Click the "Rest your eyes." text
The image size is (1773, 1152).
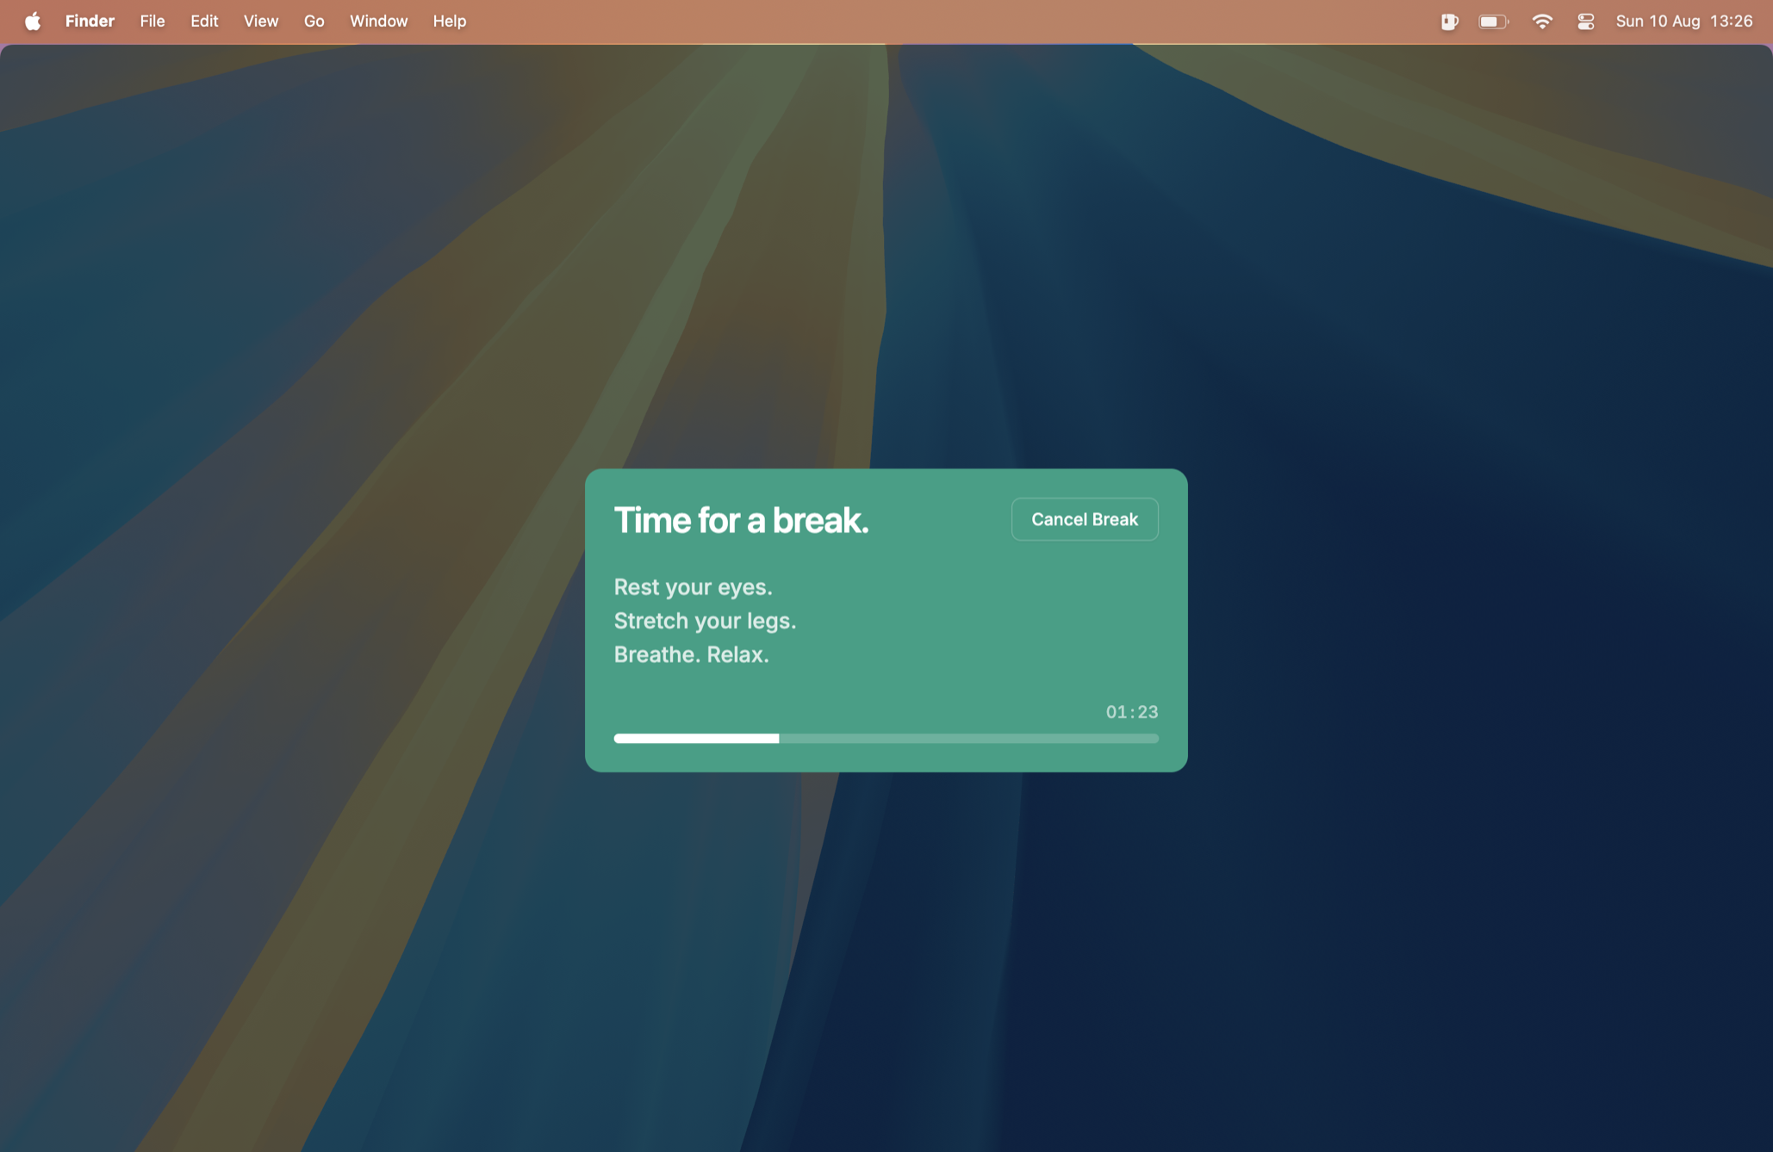click(x=693, y=587)
